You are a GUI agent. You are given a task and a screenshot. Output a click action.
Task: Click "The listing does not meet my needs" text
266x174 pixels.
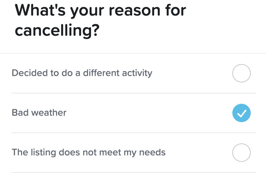point(89,152)
